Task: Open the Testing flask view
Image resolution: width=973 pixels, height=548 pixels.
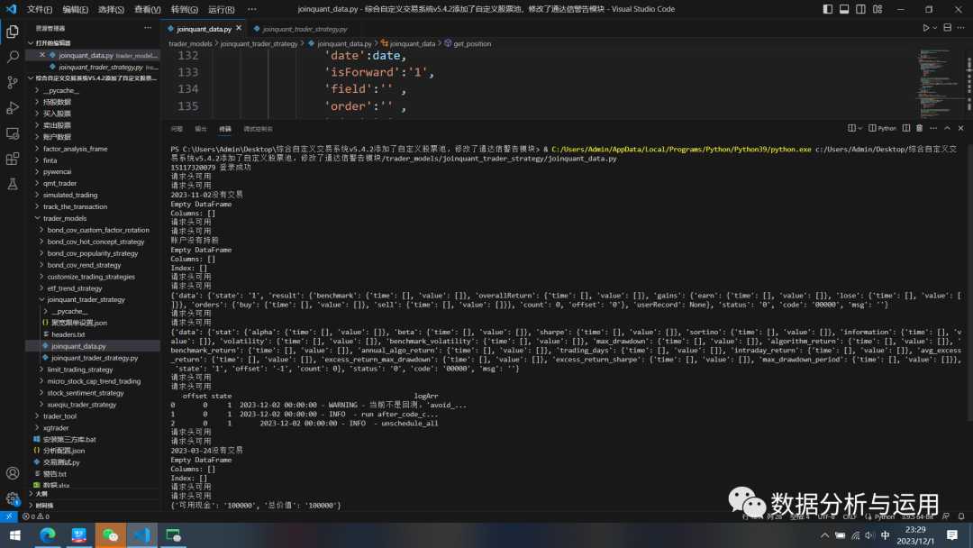Action: [13, 185]
